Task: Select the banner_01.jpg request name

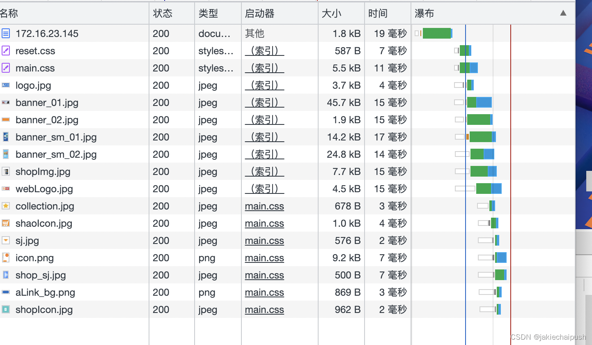Action: pyautogui.click(x=47, y=103)
